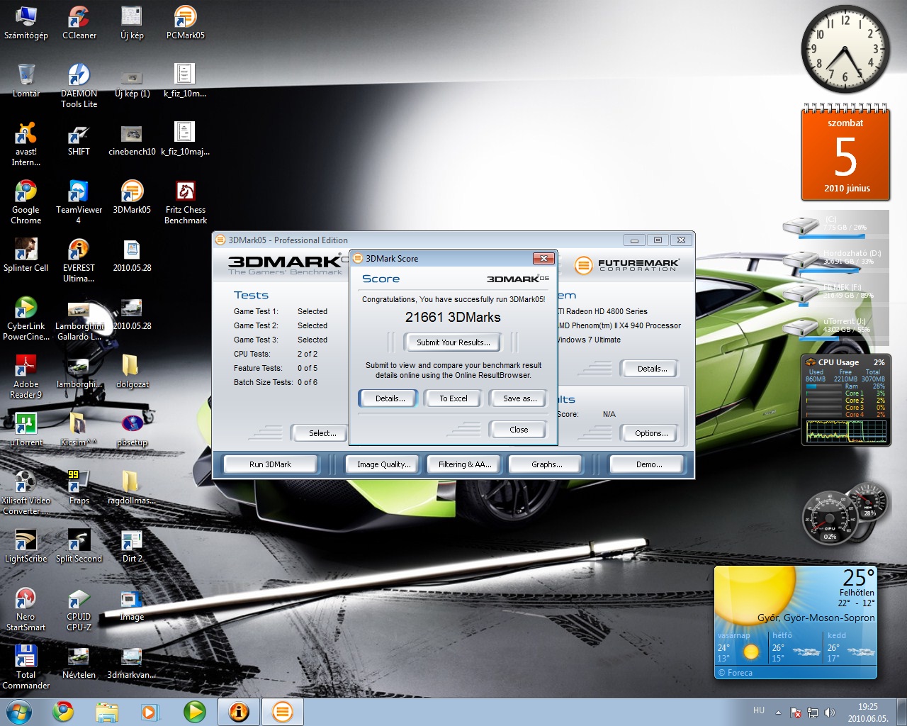The height and width of the screenshot is (726, 907).
Task: Start the Demo button
Action: point(649,464)
